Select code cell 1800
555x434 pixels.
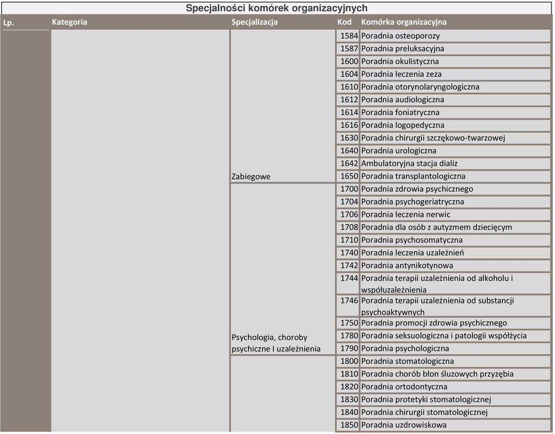[x=347, y=361]
